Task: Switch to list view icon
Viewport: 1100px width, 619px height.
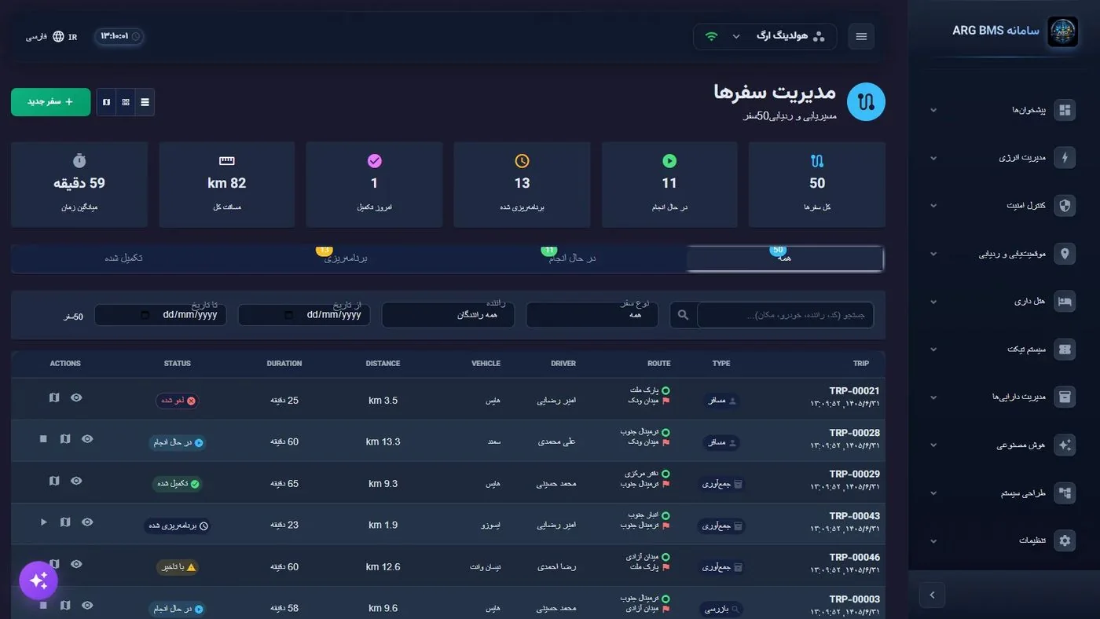Action: click(x=145, y=102)
